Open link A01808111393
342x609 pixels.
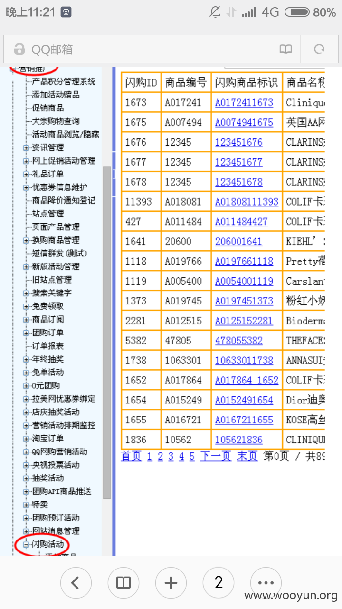(247, 202)
